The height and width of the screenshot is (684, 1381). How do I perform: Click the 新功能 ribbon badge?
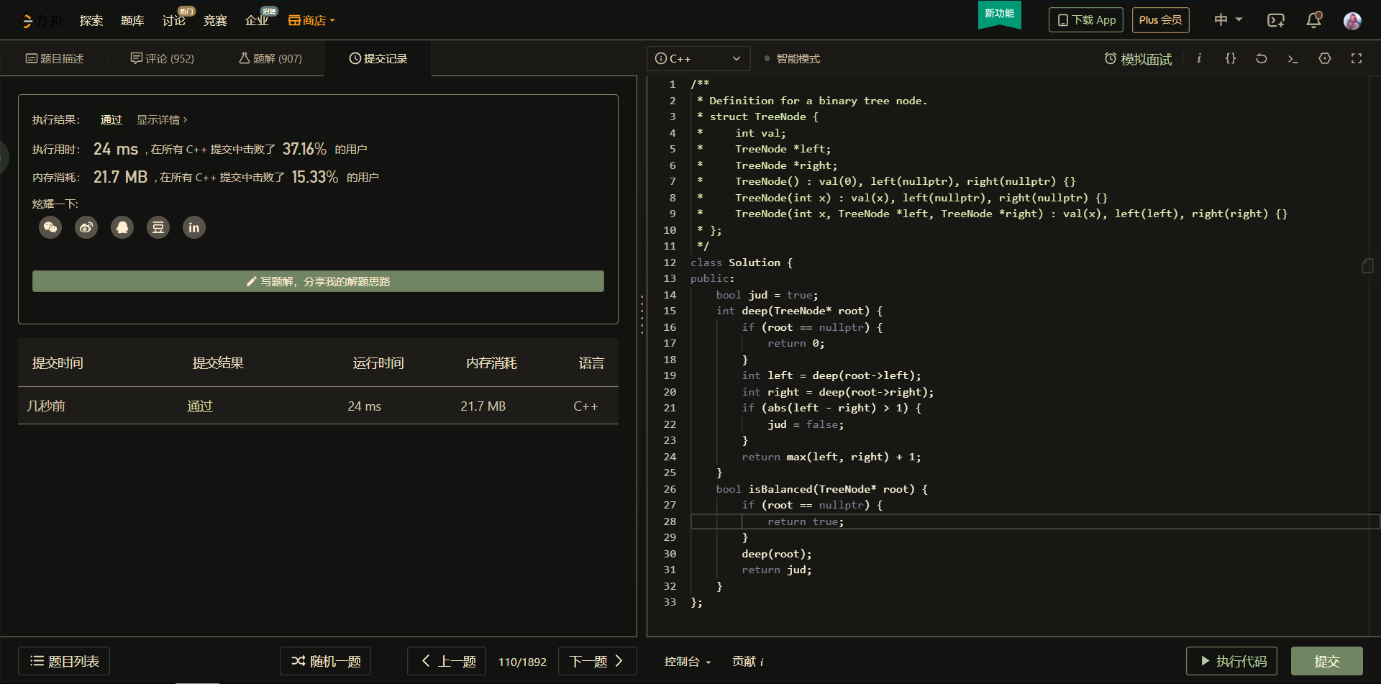click(999, 14)
